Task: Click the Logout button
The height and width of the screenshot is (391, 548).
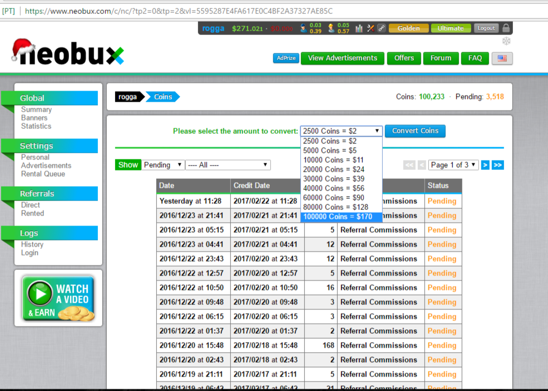Action: point(486,28)
